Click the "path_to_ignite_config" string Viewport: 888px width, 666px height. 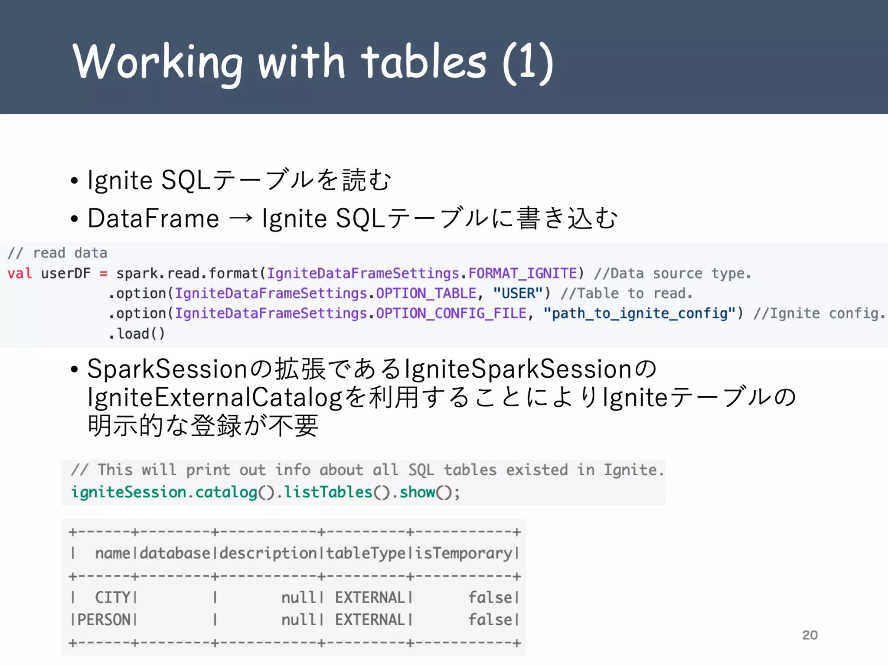coord(640,313)
